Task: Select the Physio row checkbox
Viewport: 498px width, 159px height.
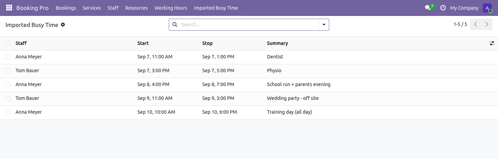Action: pos(8,71)
